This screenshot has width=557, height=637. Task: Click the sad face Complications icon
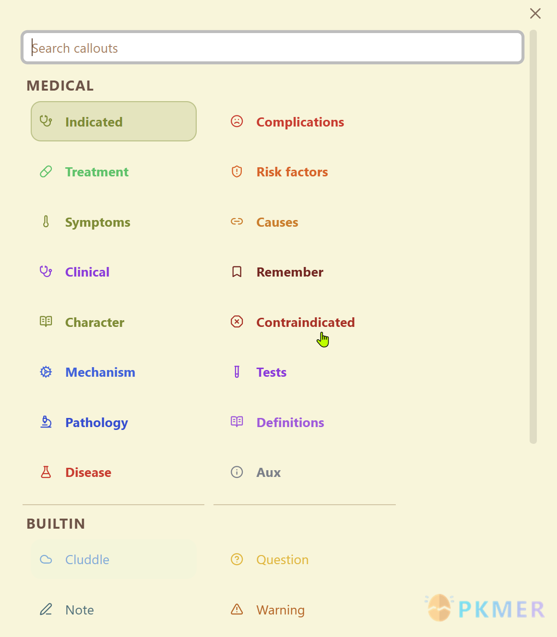(x=237, y=121)
